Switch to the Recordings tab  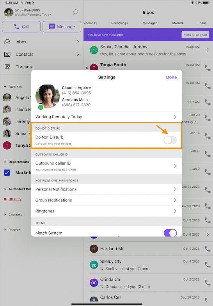tap(119, 23)
